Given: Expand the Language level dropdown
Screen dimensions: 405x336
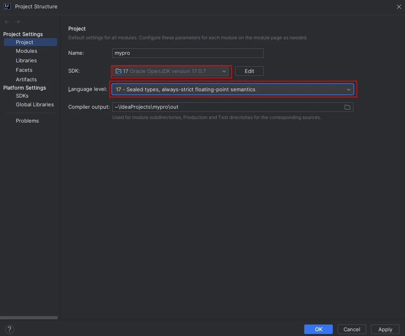Looking at the screenshot, I should pyautogui.click(x=349, y=90).
